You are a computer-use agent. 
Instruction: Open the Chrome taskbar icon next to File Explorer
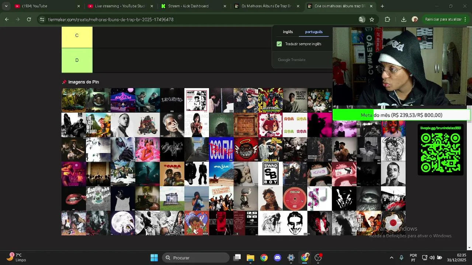point(264,258)
